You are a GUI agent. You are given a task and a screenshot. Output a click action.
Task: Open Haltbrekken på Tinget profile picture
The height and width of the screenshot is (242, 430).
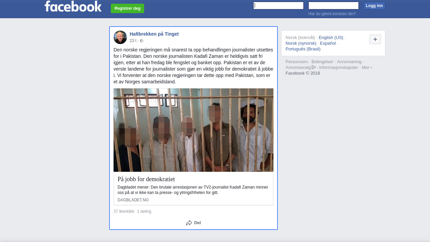(120, 37)
